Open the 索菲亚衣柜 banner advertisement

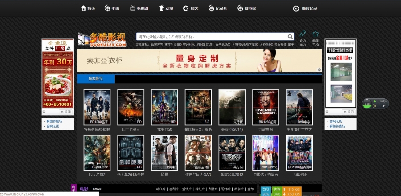[199, 60]
